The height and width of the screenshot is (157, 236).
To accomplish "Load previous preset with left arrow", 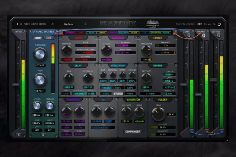I will pyautogui.click(x=52, y=24).
